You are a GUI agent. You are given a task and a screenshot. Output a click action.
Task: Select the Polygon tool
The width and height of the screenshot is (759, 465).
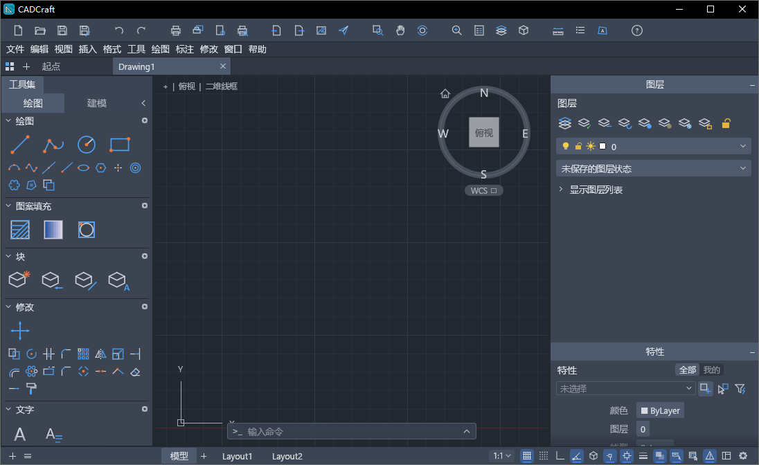[100, 168]
